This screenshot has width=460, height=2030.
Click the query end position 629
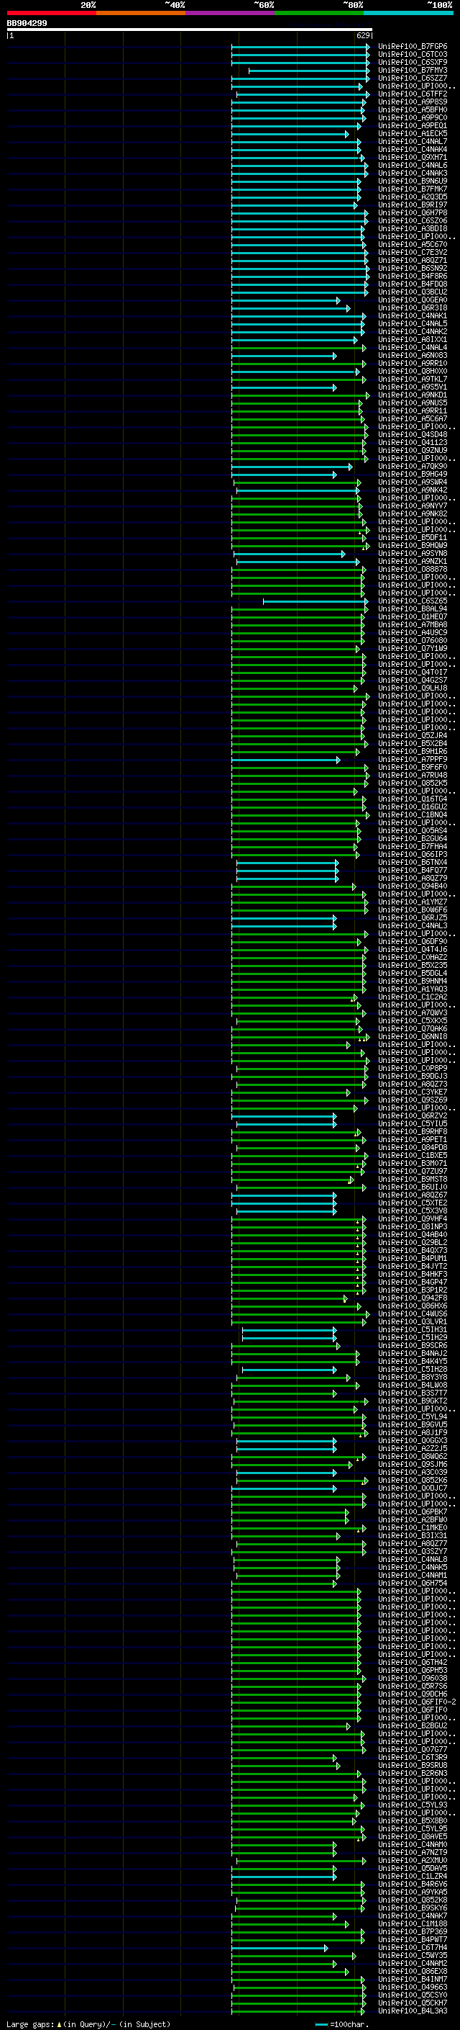pyautogui.click(x=362, y=35)
